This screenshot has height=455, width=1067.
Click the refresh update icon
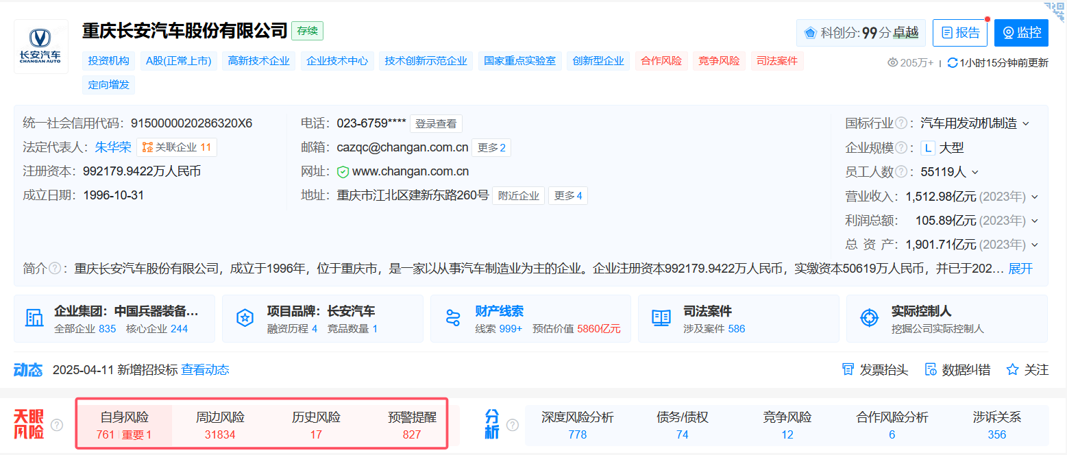(953, 62)
